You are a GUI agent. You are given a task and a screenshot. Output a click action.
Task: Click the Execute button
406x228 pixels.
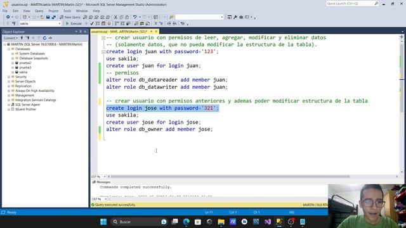coord(74,23)
